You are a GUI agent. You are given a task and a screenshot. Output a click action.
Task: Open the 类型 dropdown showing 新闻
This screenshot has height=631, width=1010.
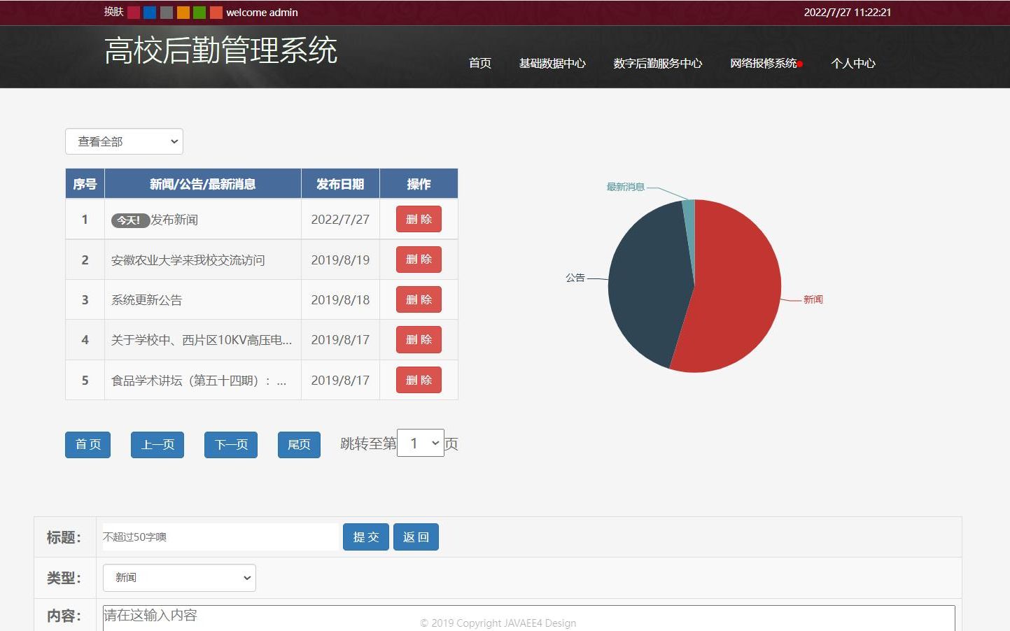pyautogui.click(x=178, y=578)
